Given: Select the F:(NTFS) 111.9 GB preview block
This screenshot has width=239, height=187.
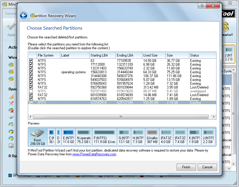Looking at the screenshot, I should [104, 137].
